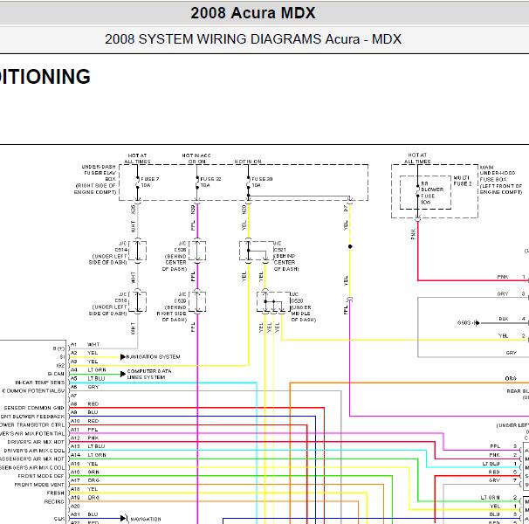The height and width of the screenshot is (524, 529).
Task: Click the 'B-CAN' signal label
Action: pos(56,374)
